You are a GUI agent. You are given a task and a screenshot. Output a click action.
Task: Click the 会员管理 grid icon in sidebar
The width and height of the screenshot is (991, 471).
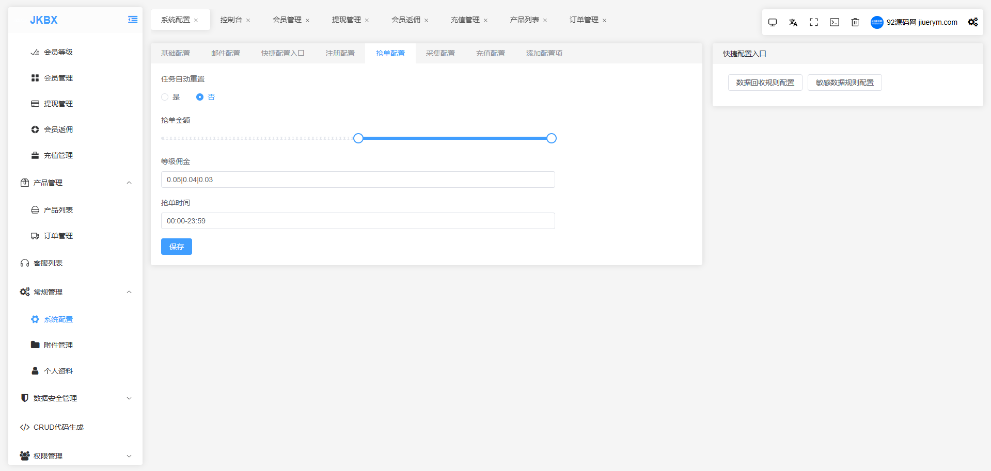(35, 78)
